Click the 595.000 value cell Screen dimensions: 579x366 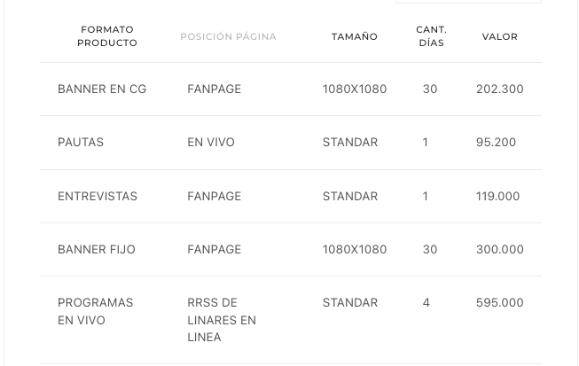tap(499, 302)
